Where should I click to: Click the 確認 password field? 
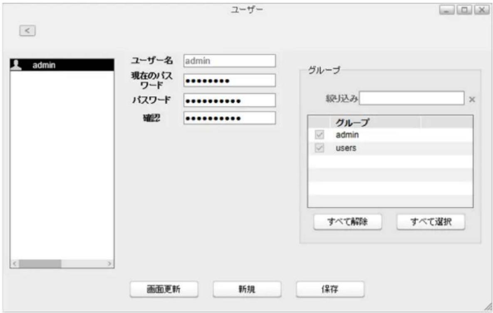[x=230, y=118]
